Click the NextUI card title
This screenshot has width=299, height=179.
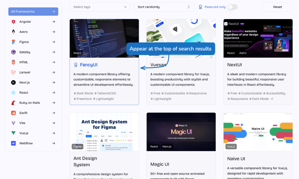coord(234,65)
